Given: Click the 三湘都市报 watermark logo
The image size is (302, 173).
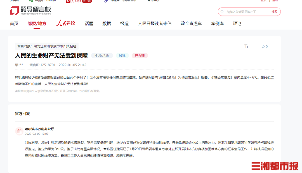Looking at the screenshot, I should [x=275, y=166].
